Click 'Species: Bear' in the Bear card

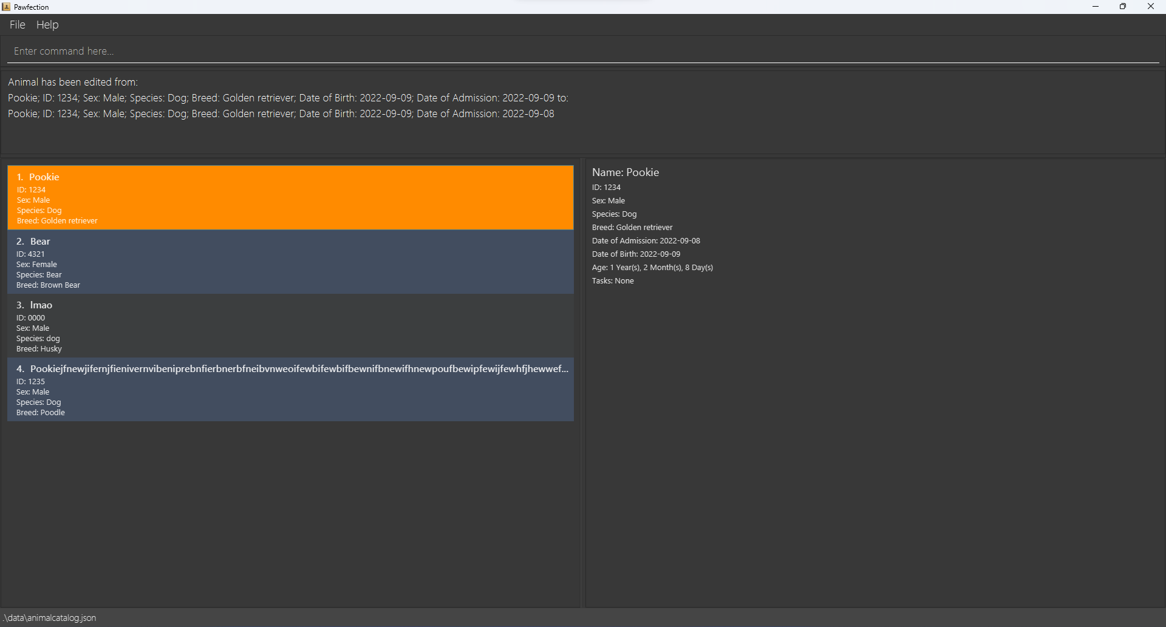click(x=39, y=275)
